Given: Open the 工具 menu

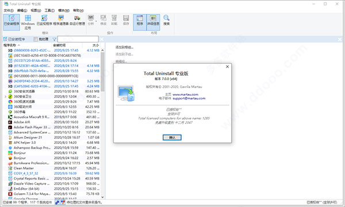Looking at the screenshot, I should (x=49, y=10).
